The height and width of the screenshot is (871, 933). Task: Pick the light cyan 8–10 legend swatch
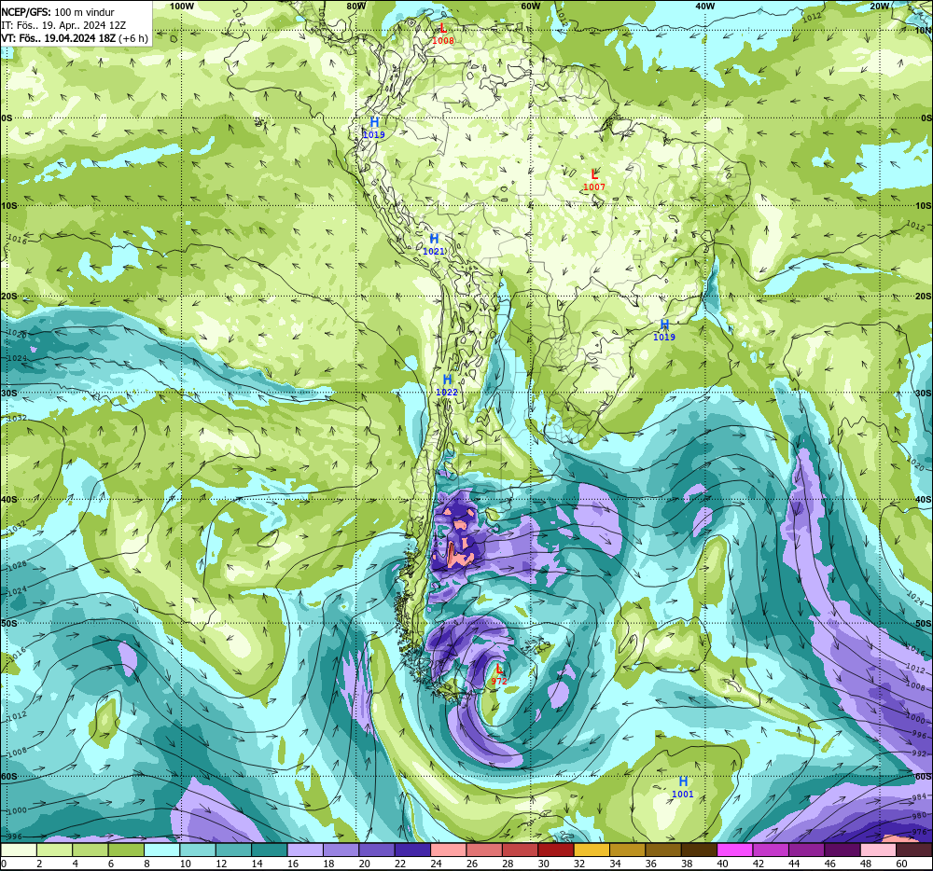click(x=162, y=850)
